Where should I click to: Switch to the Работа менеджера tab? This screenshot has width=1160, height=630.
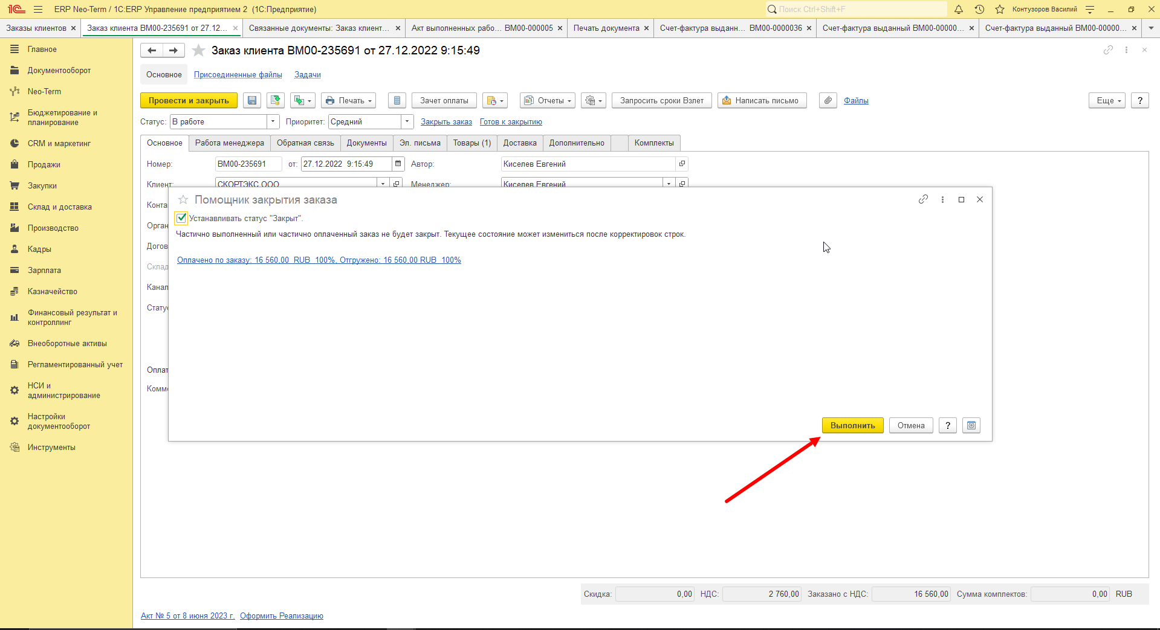pos(230,143)
